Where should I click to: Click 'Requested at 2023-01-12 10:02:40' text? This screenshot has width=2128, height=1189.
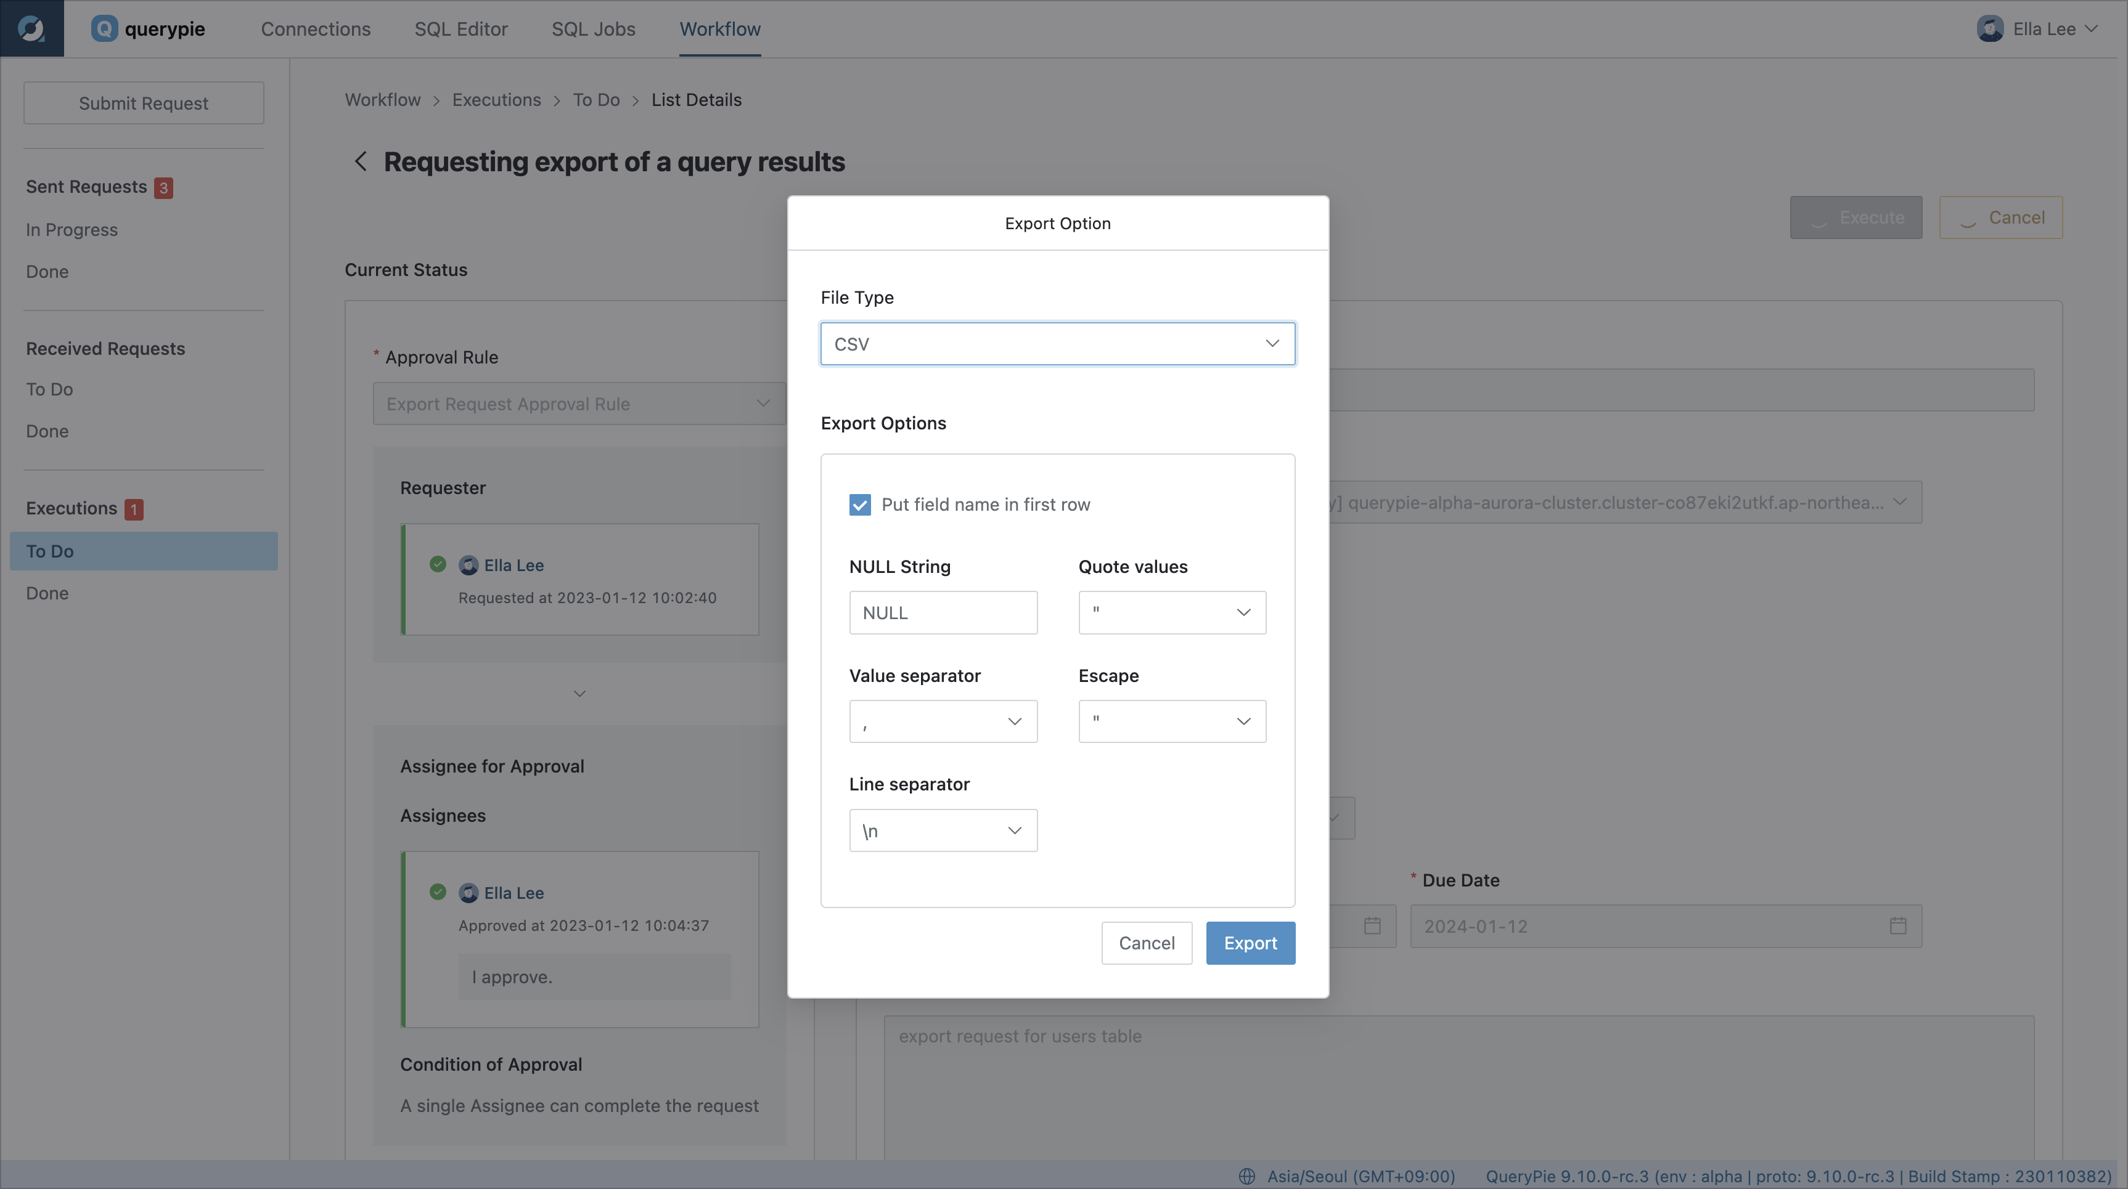pyautogui.click(x=587, y=598)
